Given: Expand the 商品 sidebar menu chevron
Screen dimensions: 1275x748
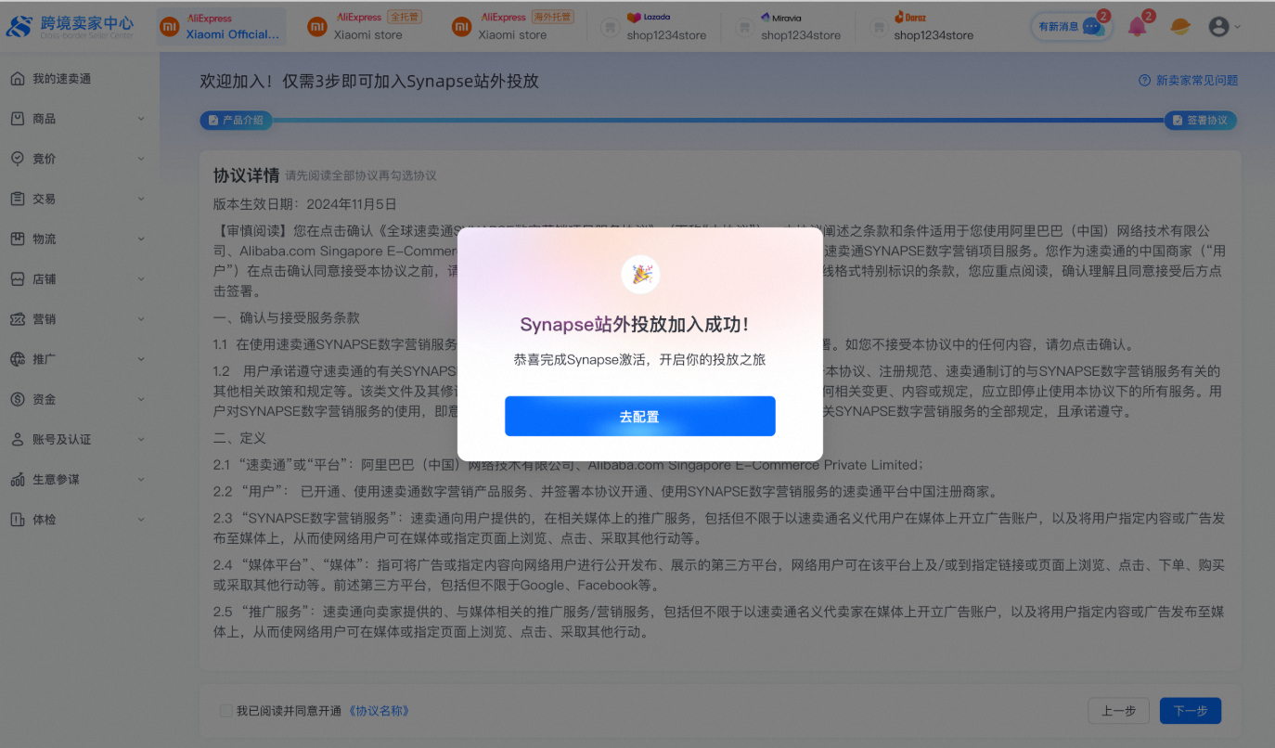Looking at the screenshot, I should 141,119.
